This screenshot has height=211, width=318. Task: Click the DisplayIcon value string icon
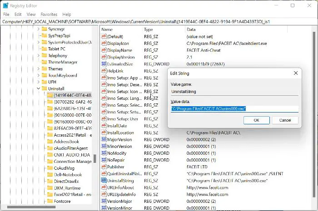pos(104,43)
